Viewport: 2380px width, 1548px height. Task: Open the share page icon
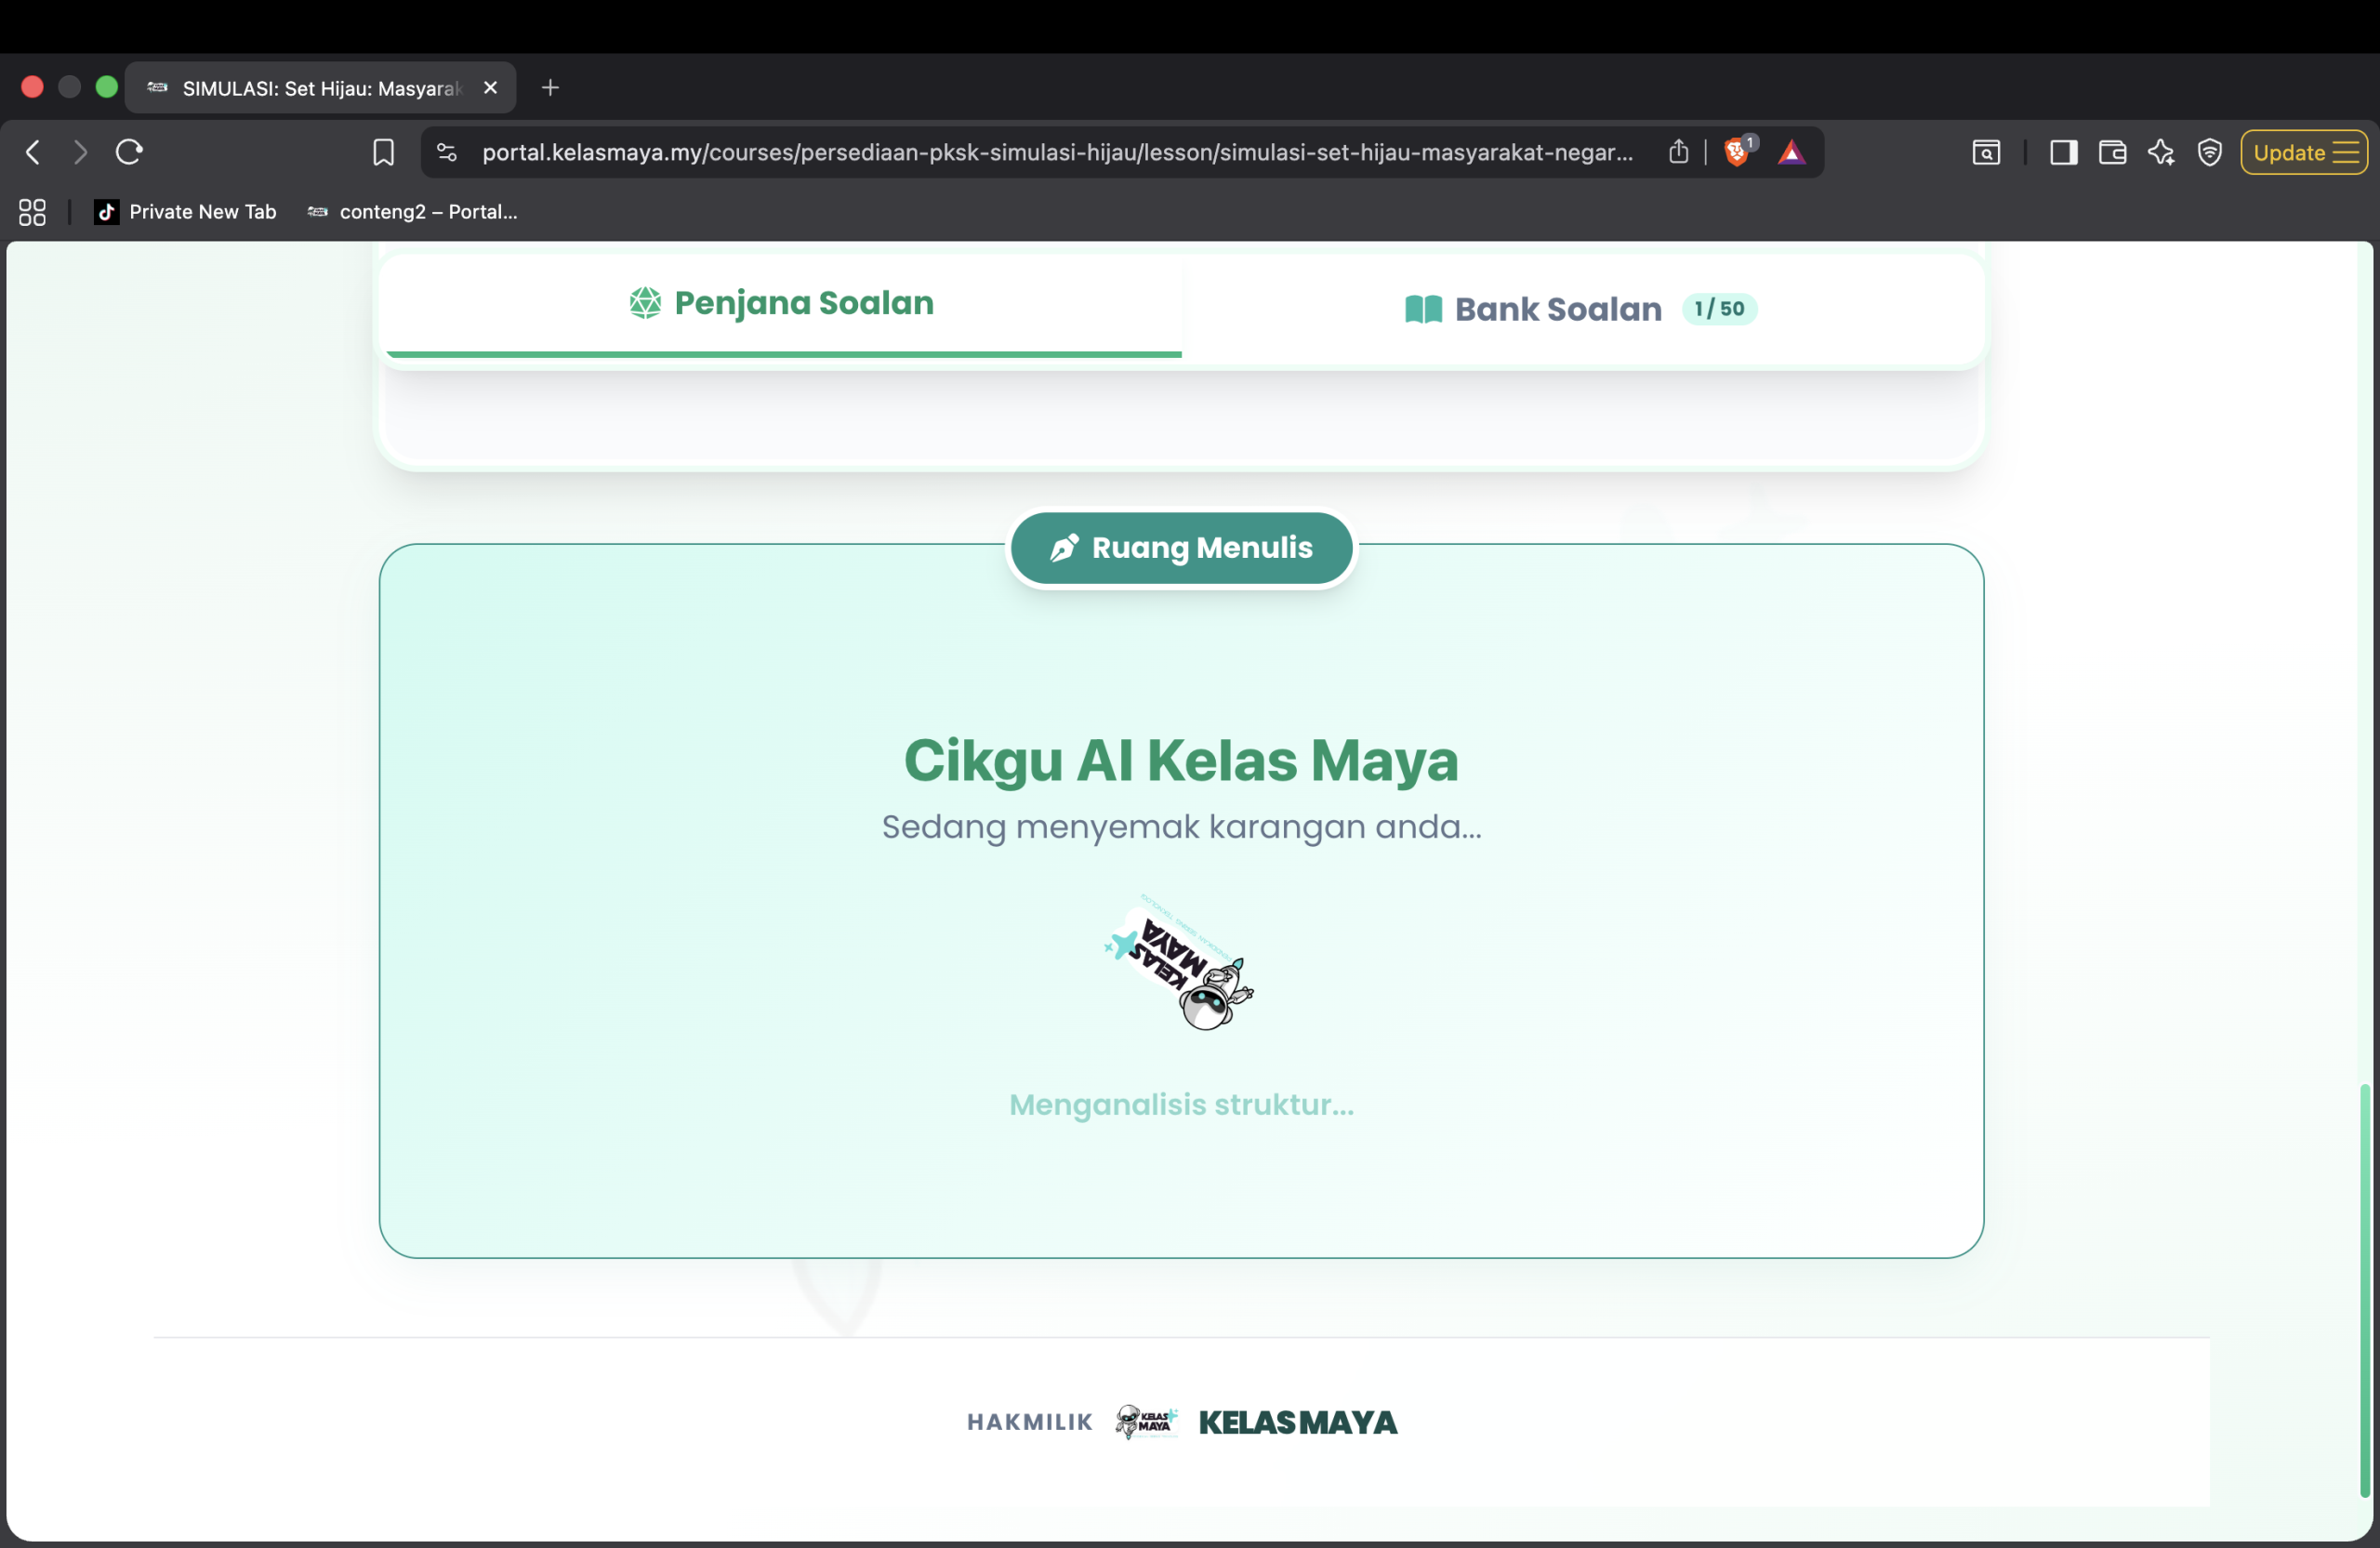pos(1679,152)
